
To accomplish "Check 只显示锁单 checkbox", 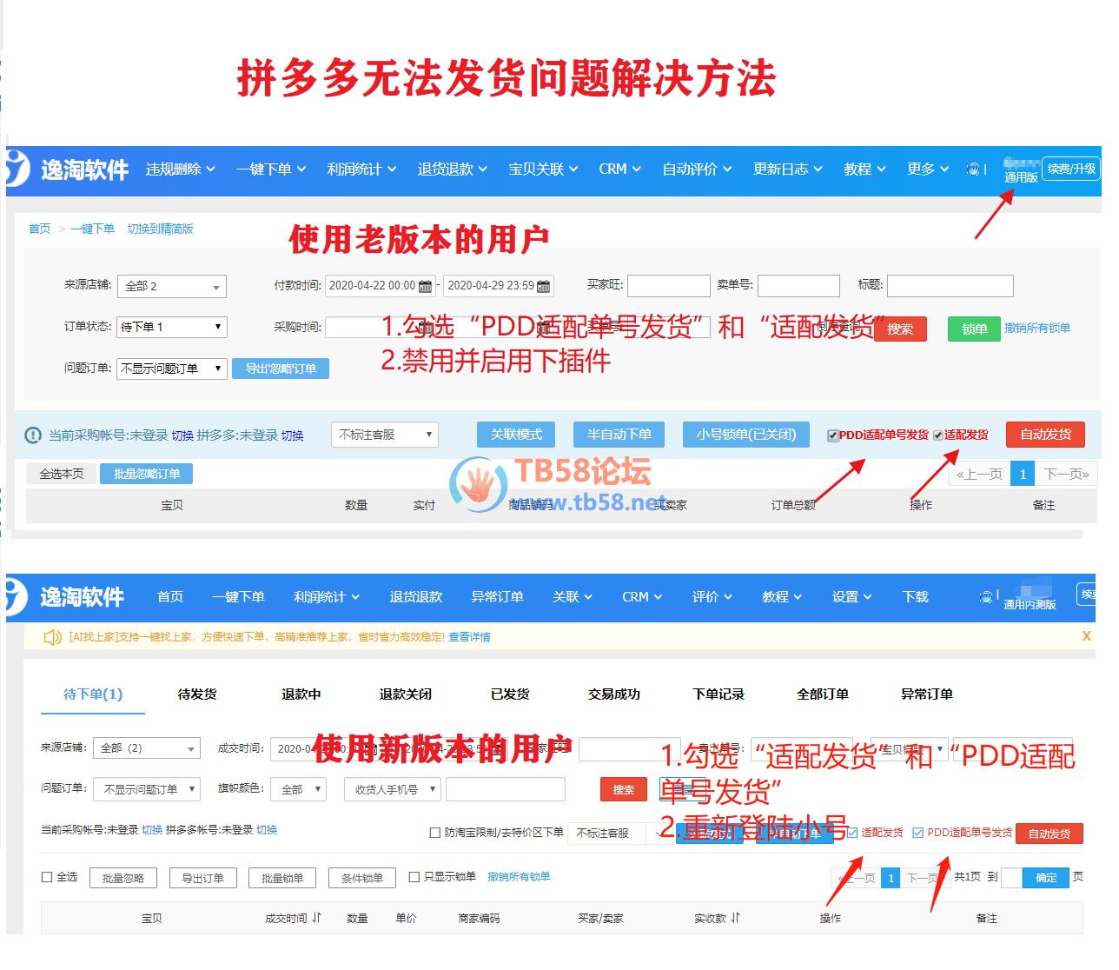I will (x=414, y=877).
